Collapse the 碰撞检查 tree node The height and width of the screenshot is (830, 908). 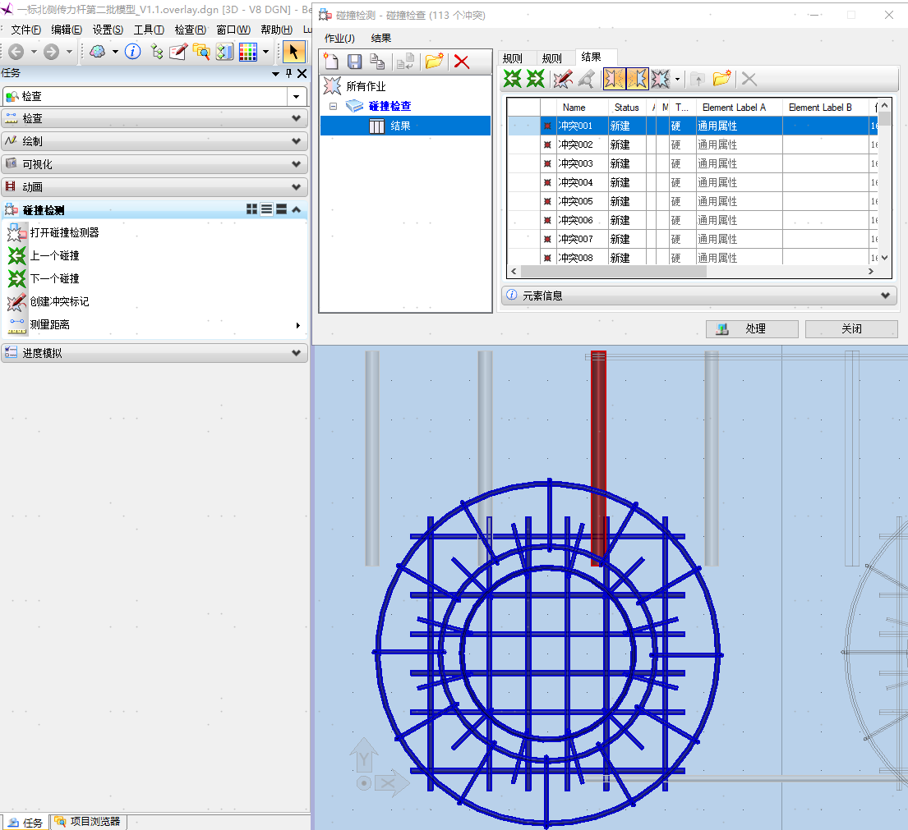[x=333, y=107]
